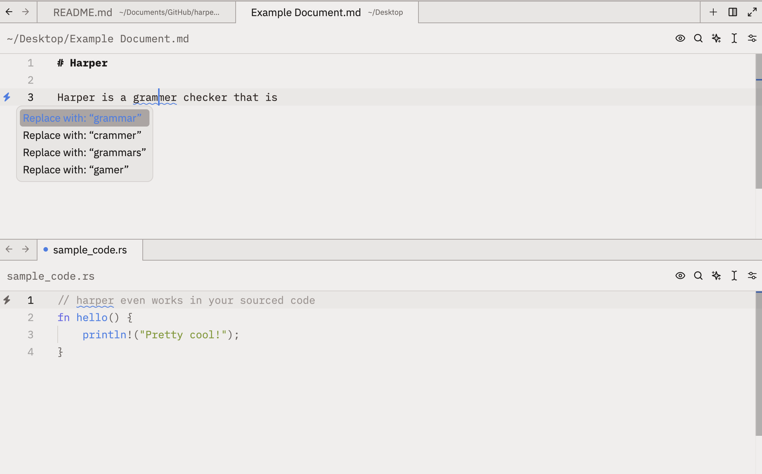Click the text cursor selections icon in top toolbar
Screen dimensions: 762x474
[x=734, y=38]
